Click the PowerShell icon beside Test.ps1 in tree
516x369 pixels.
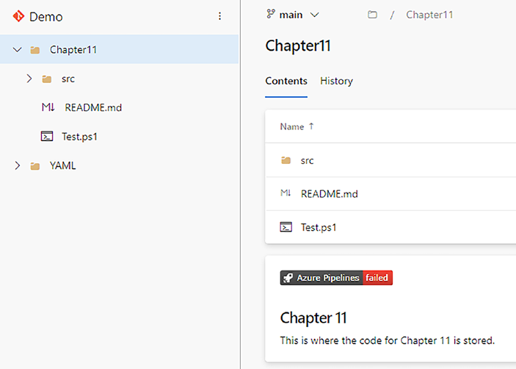(x=47, y=136)
